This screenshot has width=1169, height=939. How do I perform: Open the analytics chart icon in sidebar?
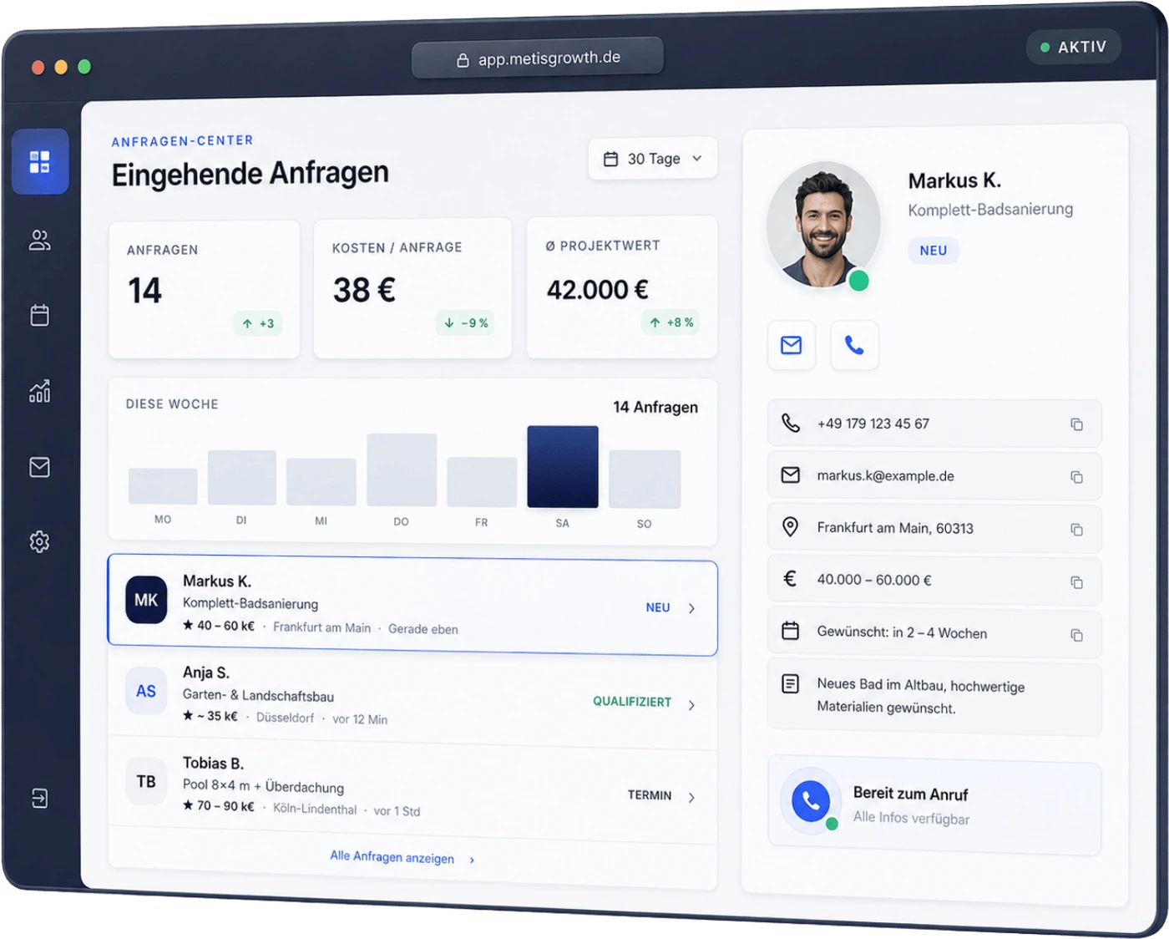[39, 390]
